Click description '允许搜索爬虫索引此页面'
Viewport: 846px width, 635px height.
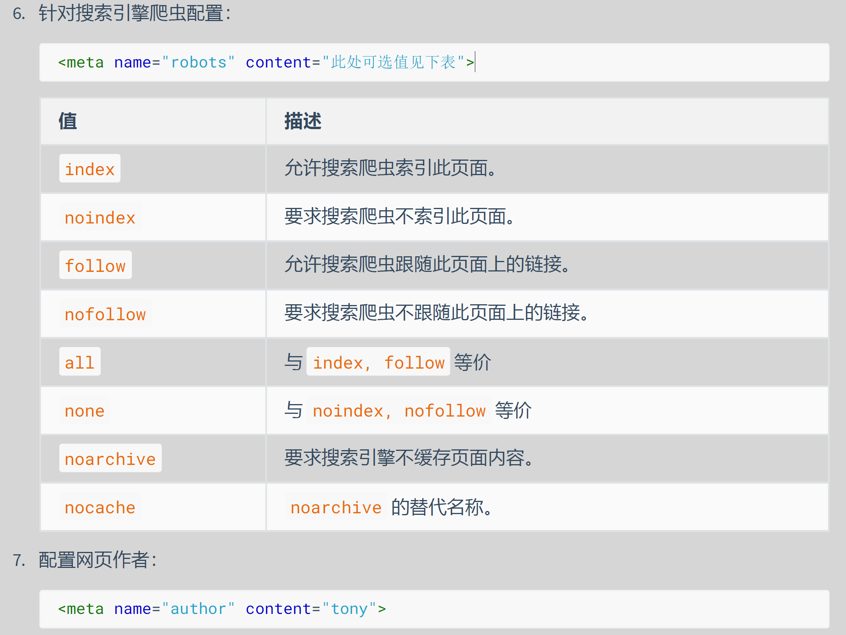390,169
